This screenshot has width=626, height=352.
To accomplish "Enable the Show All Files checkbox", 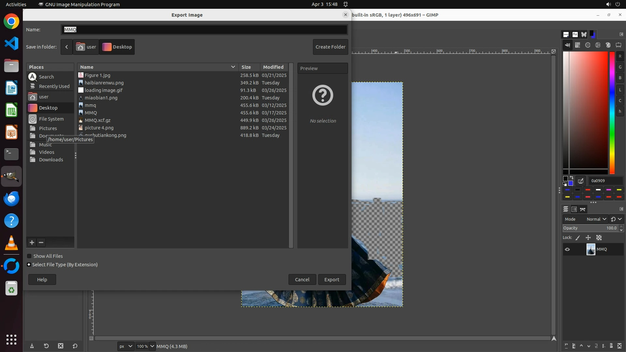I will click(29, 256).
